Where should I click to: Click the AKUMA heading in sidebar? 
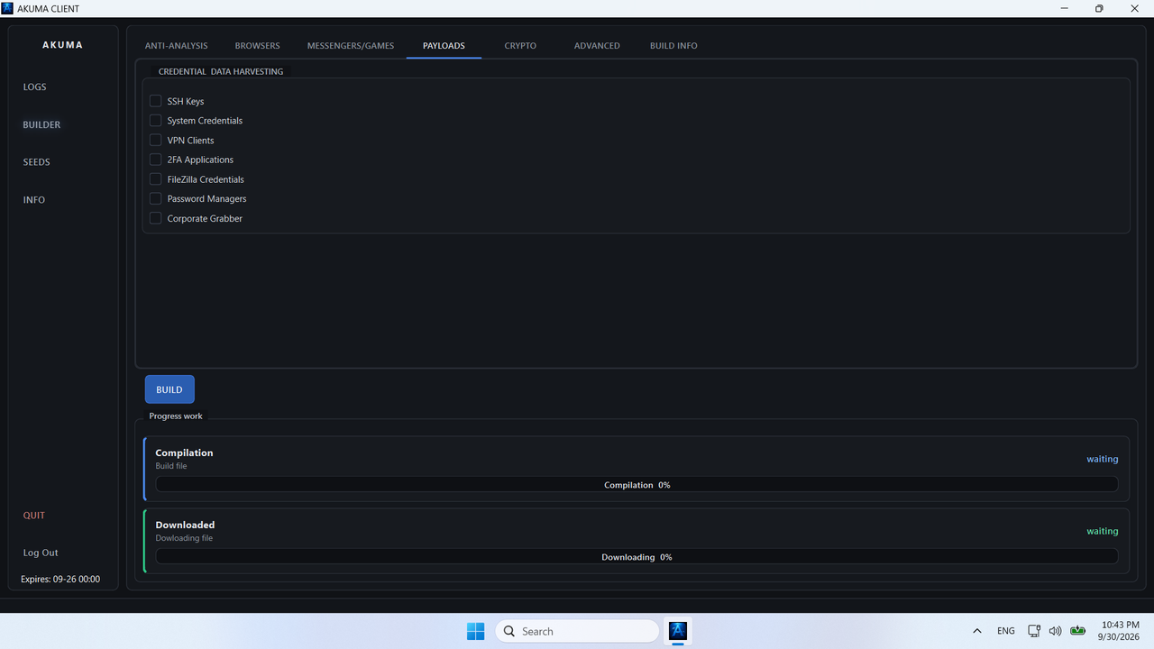point(63,45)
